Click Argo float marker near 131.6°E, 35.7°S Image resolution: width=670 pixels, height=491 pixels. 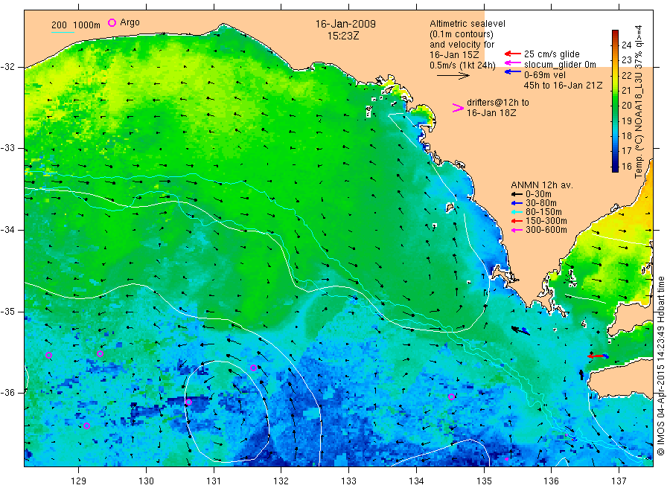(253, 368)
